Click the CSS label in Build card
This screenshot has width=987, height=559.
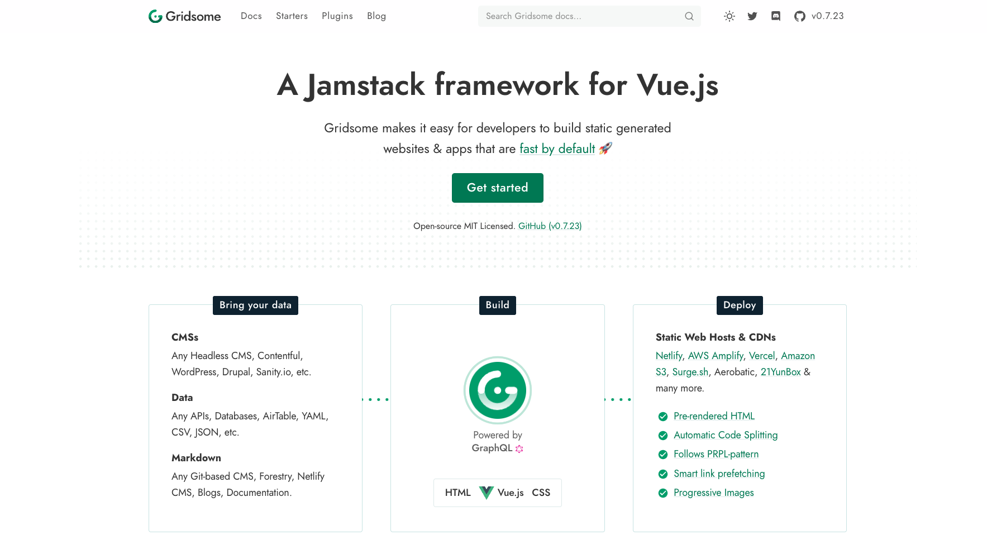pos(541,493)
